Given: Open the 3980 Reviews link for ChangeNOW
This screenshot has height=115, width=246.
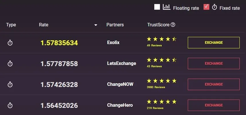Looking at the screenshot, I should [x=156, y=87].
